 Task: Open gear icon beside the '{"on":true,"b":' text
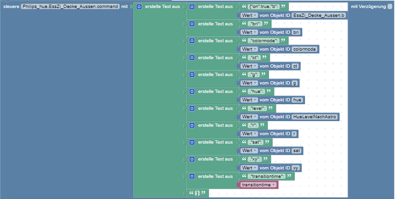click(x=192, y=7)
